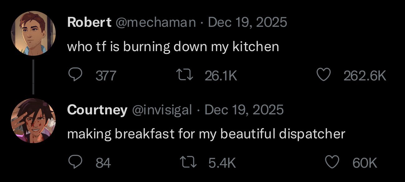Tap the heart icon on Courtney's tweet
The image size is (405, 182).
332,162
